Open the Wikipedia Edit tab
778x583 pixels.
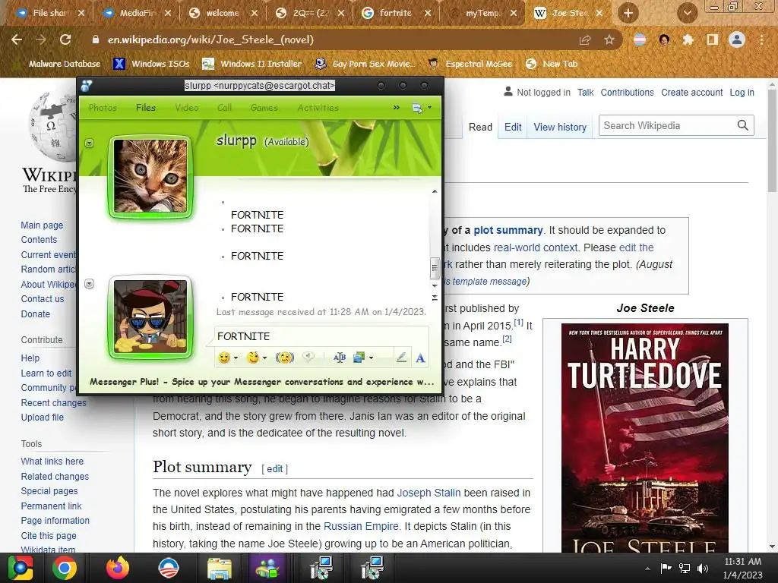pyautogui.click(x=513, y=127)
